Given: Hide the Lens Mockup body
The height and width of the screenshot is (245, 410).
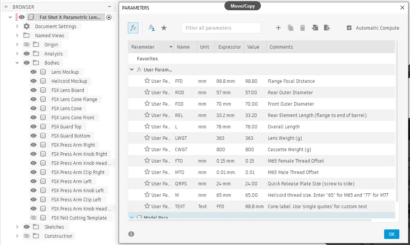Looking at the screenshot, I should [33, 72].
